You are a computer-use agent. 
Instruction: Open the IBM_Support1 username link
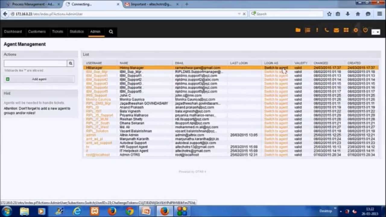(97, 76)
